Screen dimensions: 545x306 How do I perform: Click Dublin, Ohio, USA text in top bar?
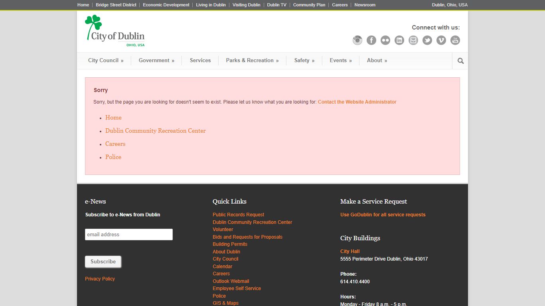[450, 5]
